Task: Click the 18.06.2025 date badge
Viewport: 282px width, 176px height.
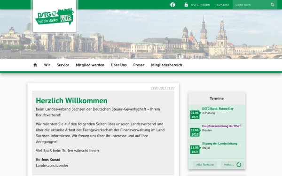Action: pos(195,150)
